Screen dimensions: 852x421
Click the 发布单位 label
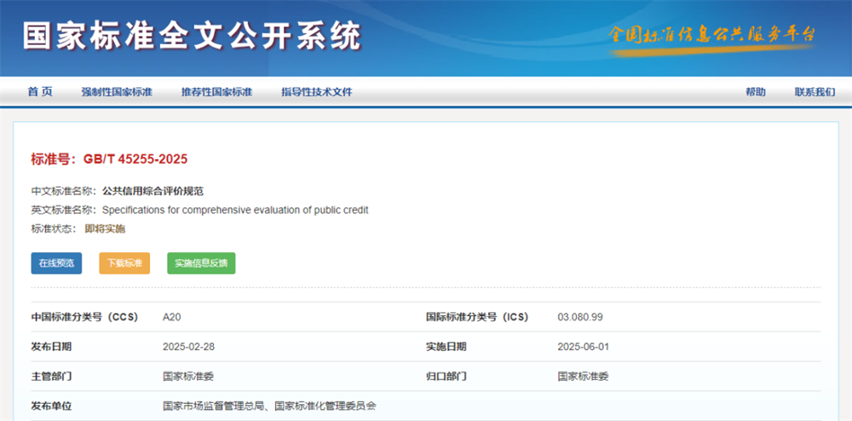click(51, 406)
